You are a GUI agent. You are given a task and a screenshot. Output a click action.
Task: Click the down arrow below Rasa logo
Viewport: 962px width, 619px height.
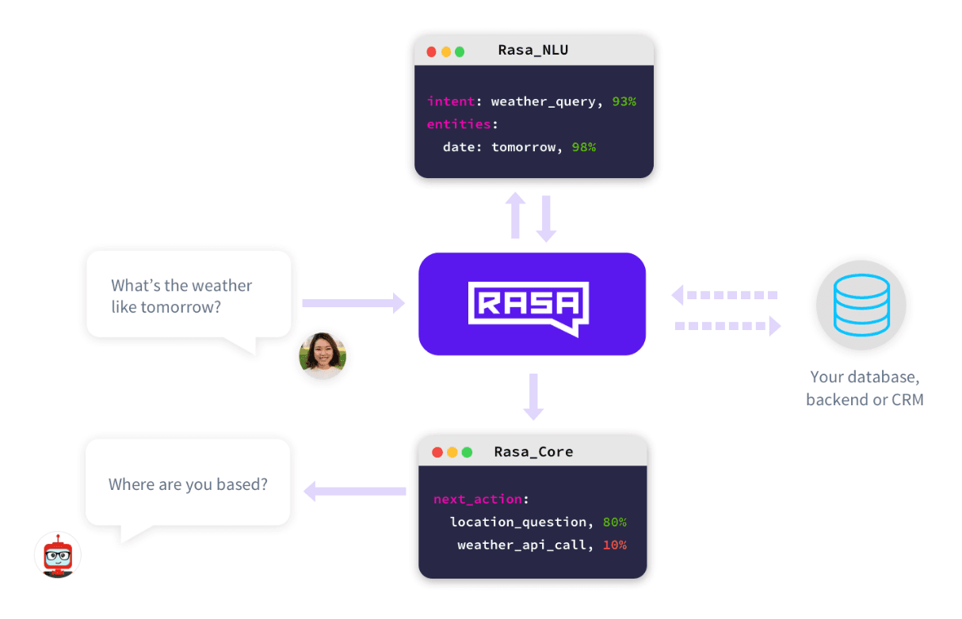point(533,396)
